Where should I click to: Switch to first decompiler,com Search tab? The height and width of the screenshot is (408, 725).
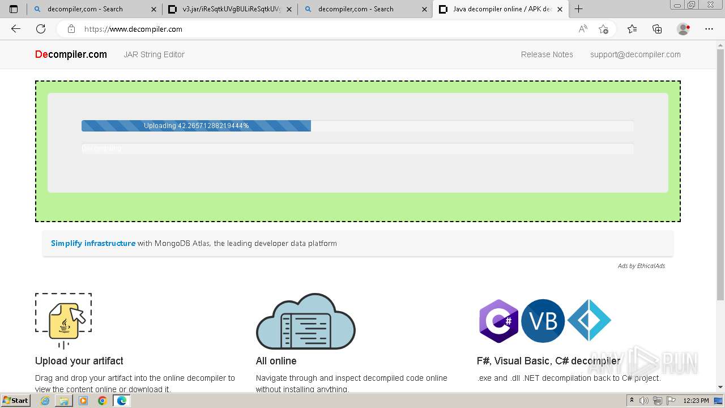[95, 9]
